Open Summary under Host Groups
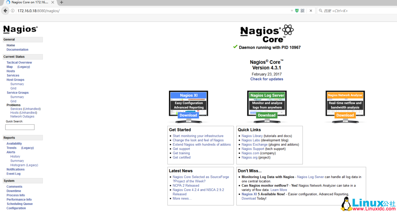Image resolution: width=397 pixels, height=212 pixels. [x=17, y=84]
